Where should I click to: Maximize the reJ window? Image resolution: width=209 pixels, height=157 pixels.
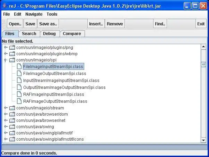pyautogui.click(x=195, y=6)
